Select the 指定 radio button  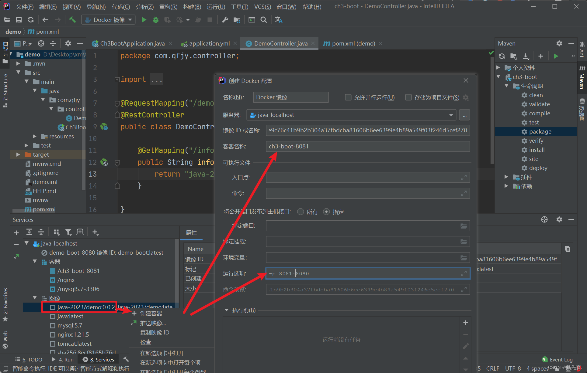pyautogui.click(x=326, y=212)
